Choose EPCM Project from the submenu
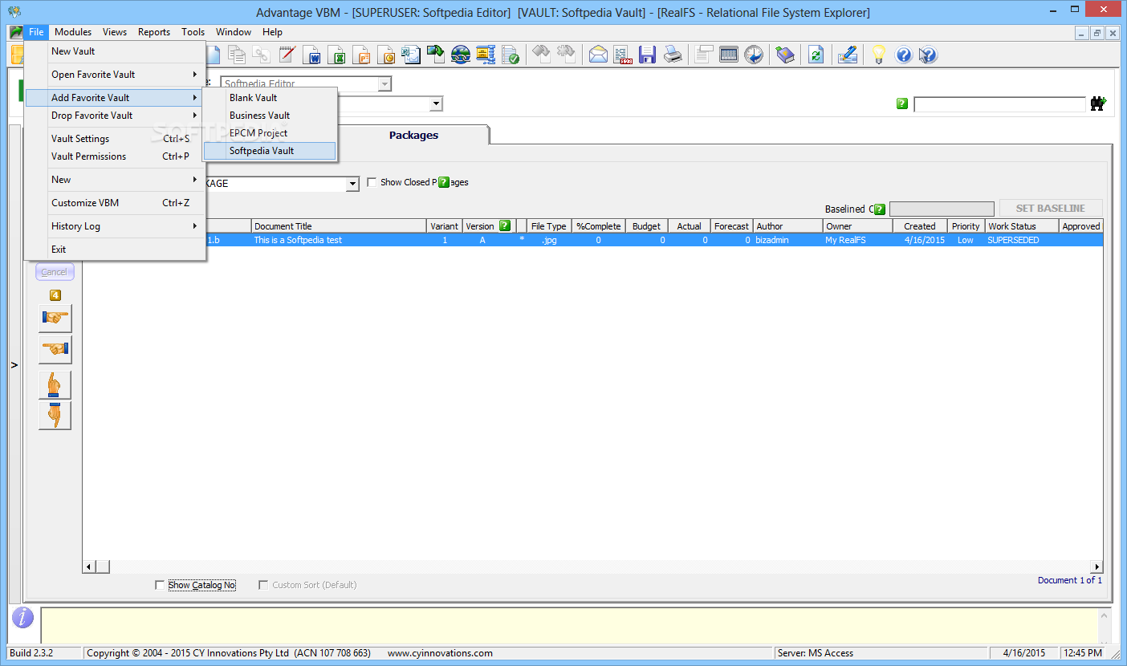1127x666 pixels. tap(270, 133)
